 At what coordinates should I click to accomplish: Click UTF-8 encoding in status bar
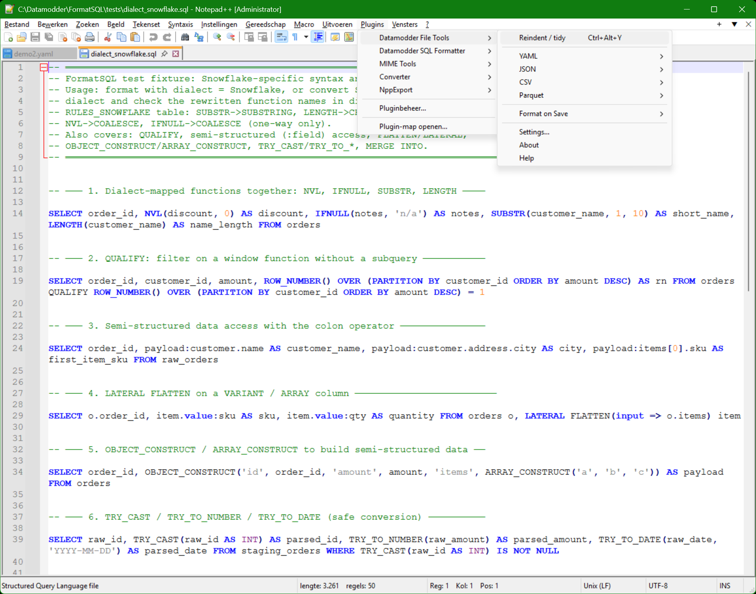(x=658, y=586)
